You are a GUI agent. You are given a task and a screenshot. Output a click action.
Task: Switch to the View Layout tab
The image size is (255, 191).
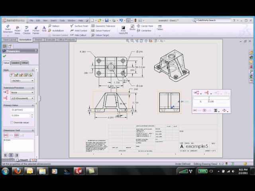point(10,40)
